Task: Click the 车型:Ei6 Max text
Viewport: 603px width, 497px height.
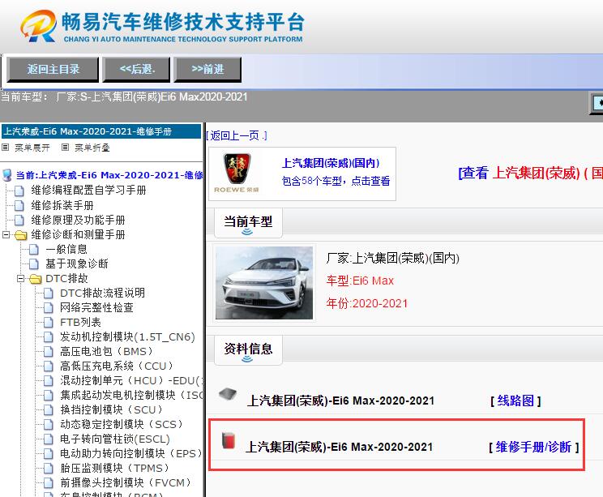Action: click(x=360, y=281)
